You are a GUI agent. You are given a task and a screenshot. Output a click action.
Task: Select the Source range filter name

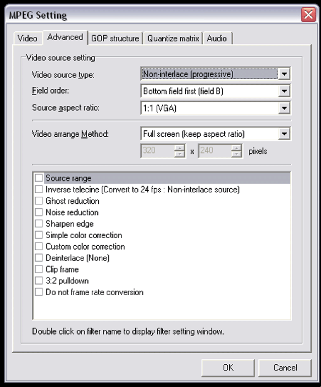pos(69,178)
